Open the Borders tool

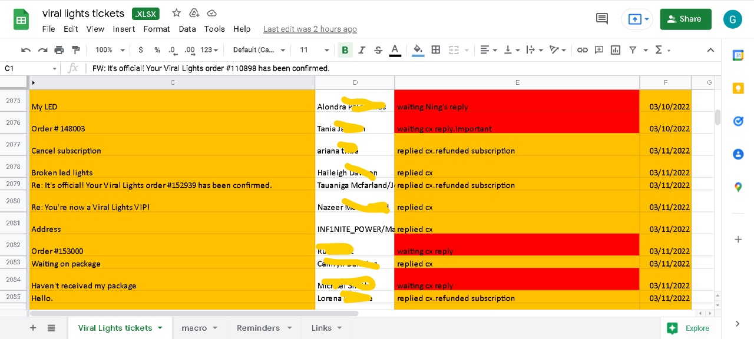pos(436,50)
